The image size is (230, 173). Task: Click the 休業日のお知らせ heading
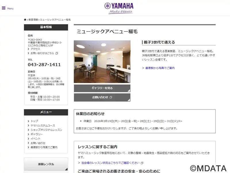(90, 114)
